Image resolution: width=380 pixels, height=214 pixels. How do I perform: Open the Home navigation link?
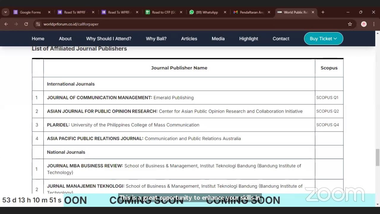coord(38,39)
